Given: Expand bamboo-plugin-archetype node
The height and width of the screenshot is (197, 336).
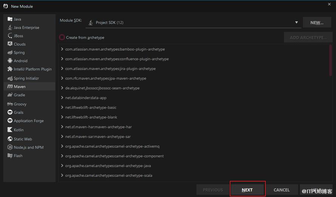Looking at the screenshot, I should (x=62, y=49).
